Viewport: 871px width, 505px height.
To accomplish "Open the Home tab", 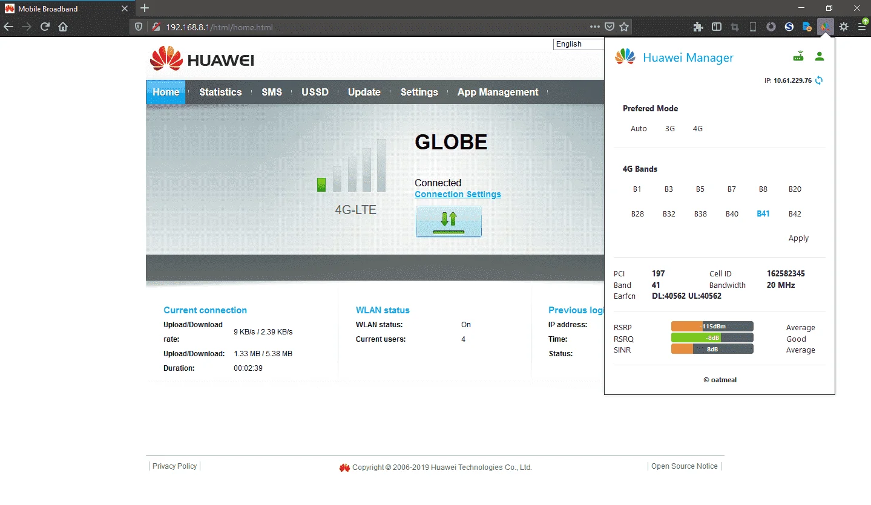I will click(166, 92).
